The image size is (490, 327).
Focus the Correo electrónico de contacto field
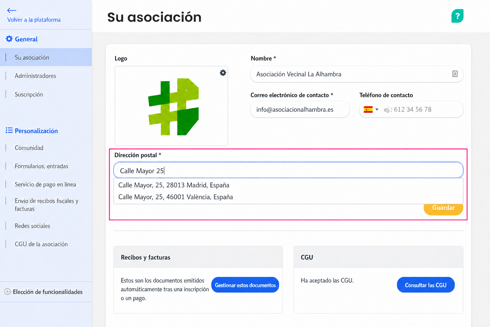click(300, 110)
